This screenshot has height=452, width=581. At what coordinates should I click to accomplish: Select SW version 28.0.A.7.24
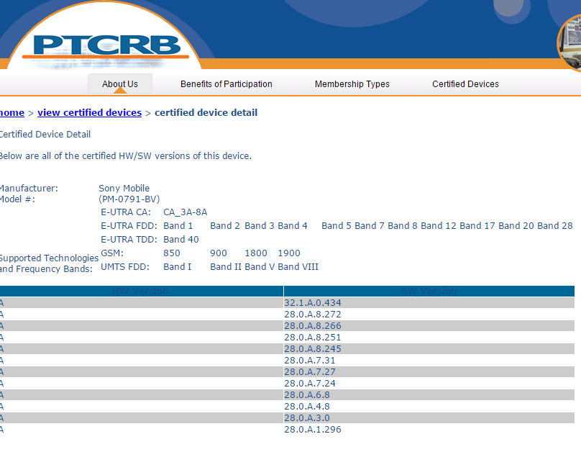pos(310,384)
